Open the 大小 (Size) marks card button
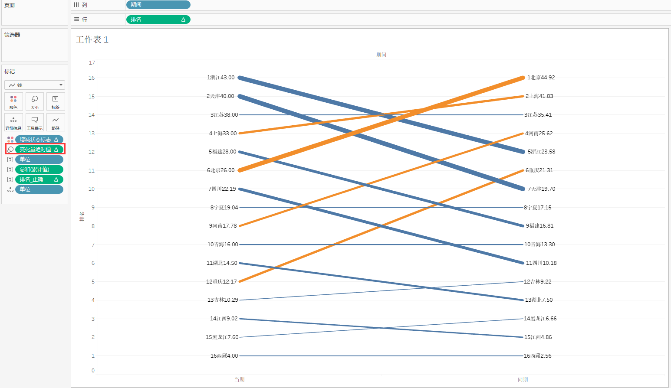The image size is (671, 388). [x=35, y=101]
